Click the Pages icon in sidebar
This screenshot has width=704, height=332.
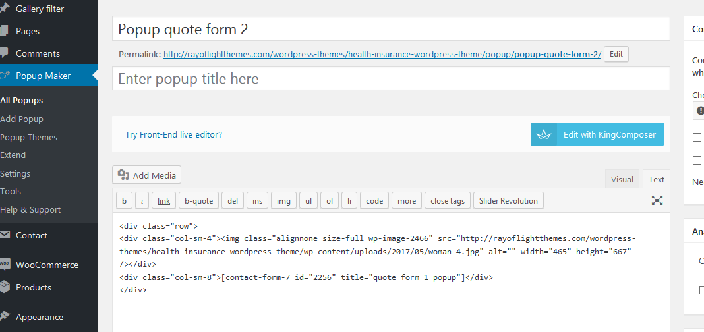click(x=5, y=31)
